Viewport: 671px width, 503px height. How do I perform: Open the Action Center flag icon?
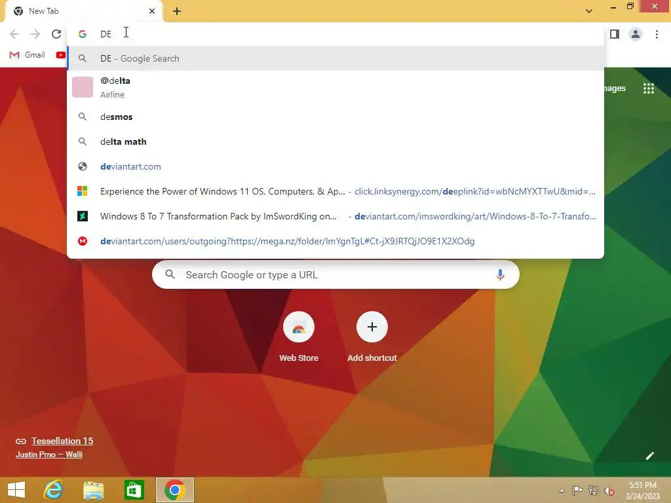pyautogui.click(x=577, y=490)
